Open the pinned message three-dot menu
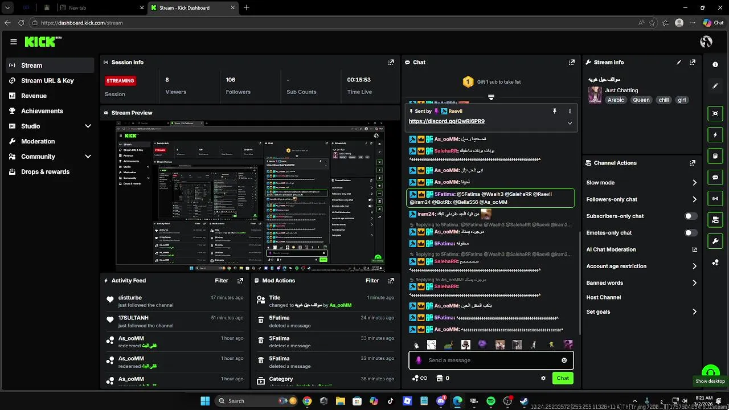 tap(570, 111)
